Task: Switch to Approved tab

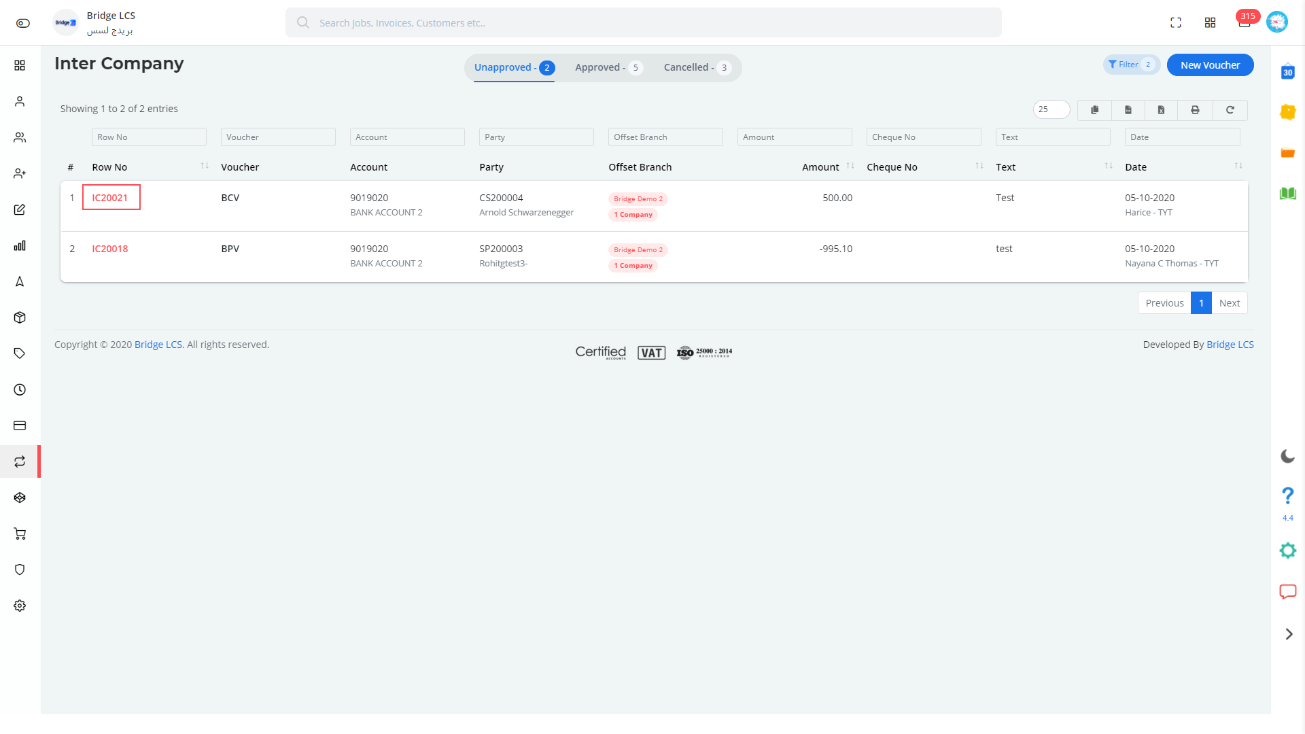Action: click(608, 67)
